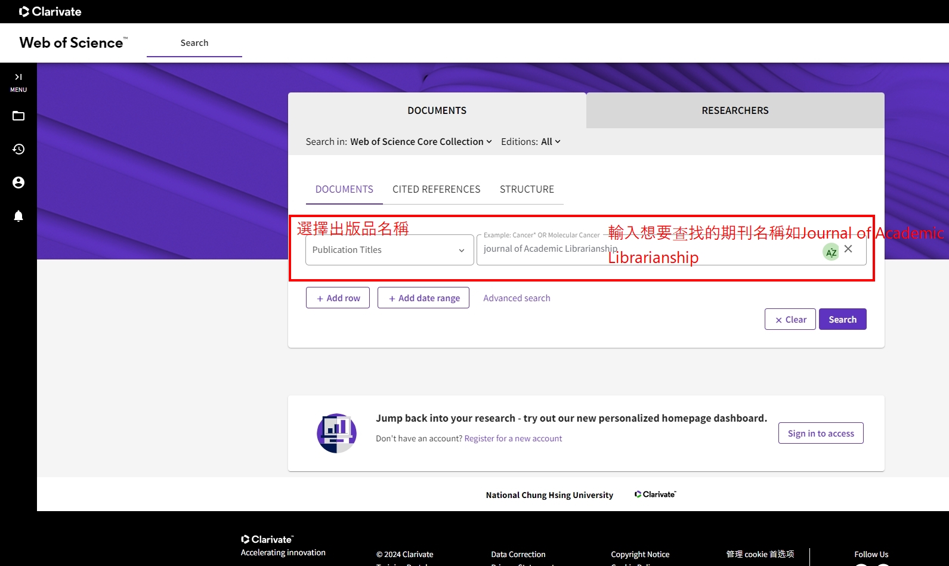Click the green AZ extension icon in search field
Viewport: 949px width, 566px height.
pyautogui.click(x=831, y=252)
